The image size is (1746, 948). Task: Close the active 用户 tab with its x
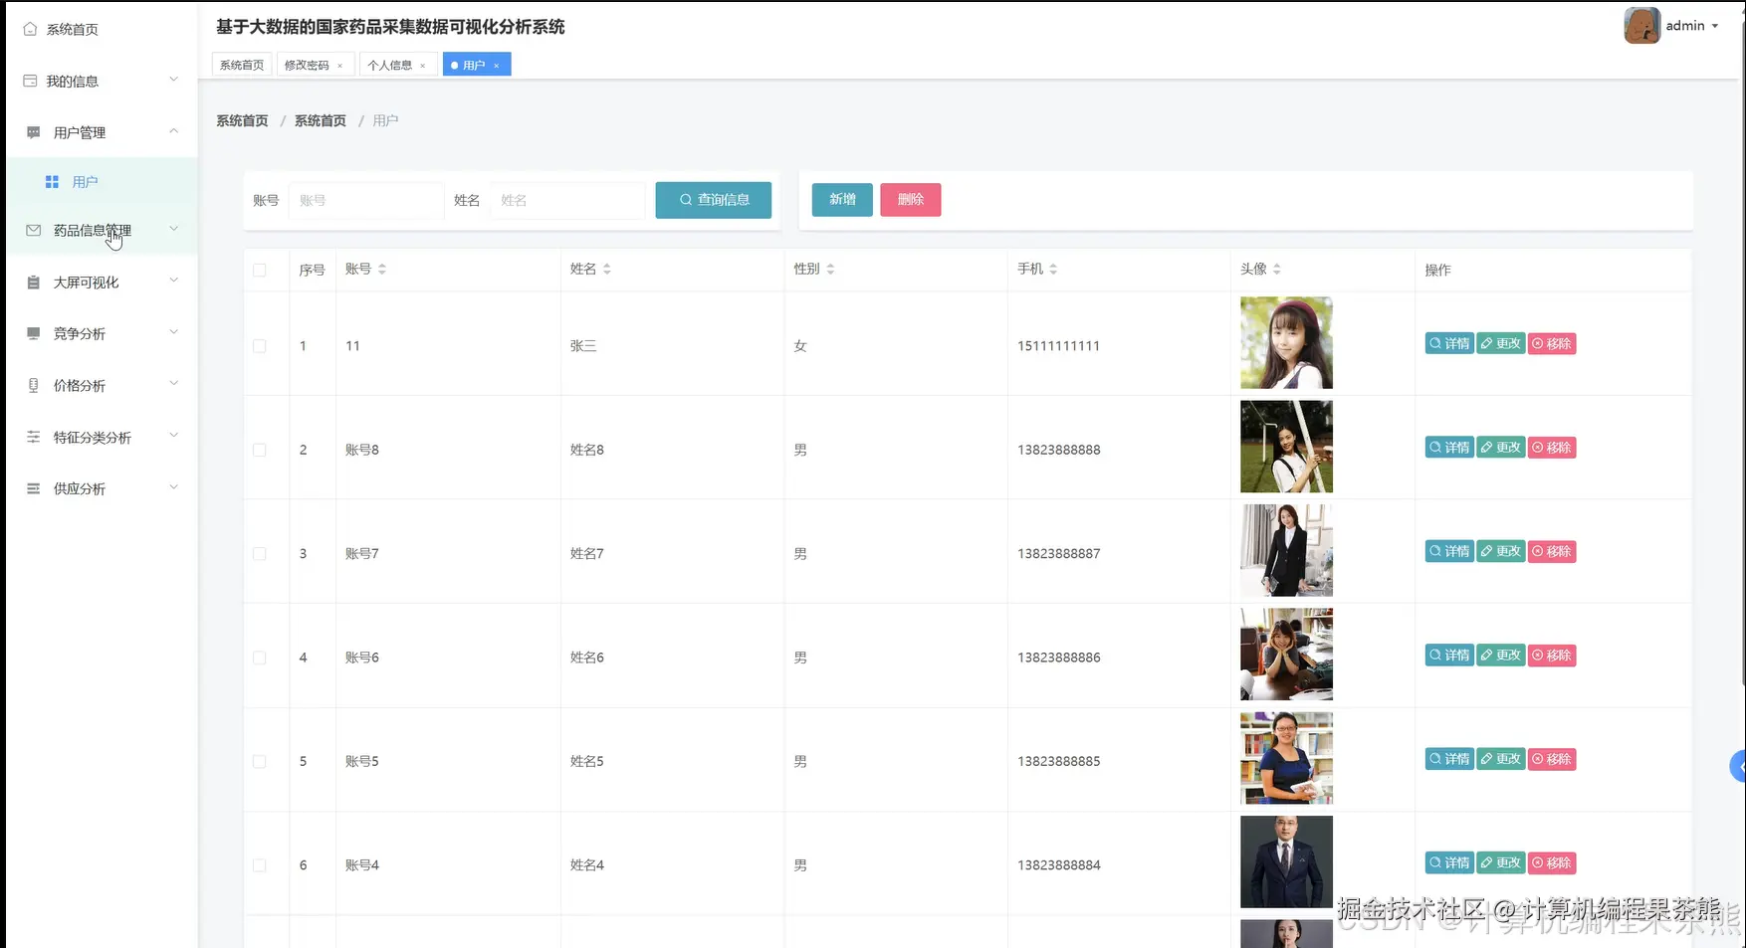click(496, 66)
